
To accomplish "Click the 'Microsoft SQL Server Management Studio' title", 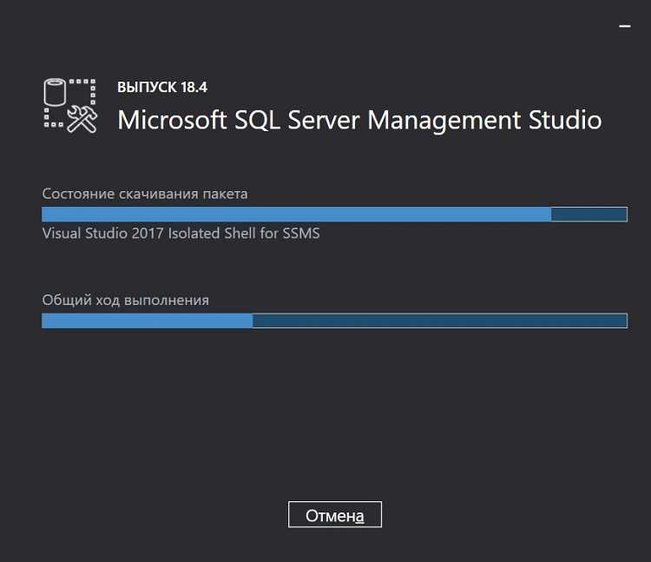I will click(359, 120).
